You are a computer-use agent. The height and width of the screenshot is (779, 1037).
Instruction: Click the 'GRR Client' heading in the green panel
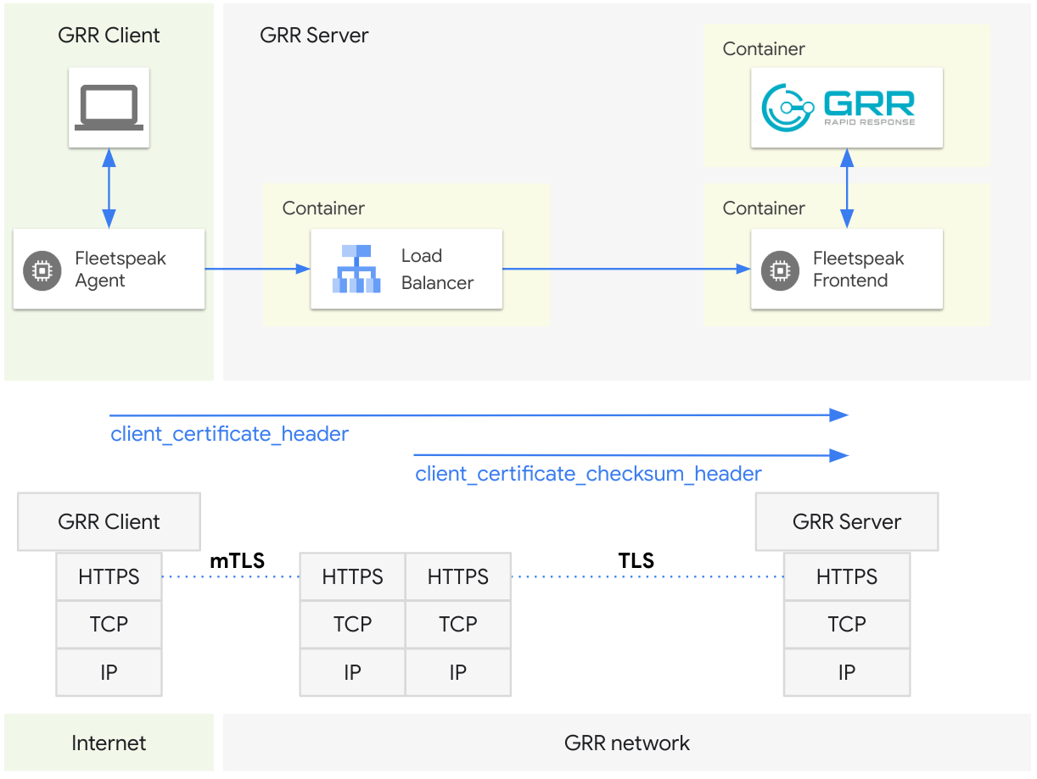(x=109, y=36)
